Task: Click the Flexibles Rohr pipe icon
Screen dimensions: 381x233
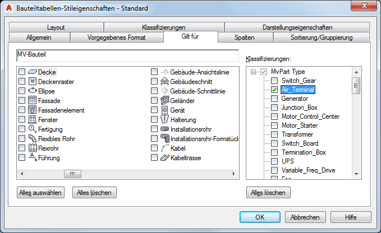Action: click(33, 138)
